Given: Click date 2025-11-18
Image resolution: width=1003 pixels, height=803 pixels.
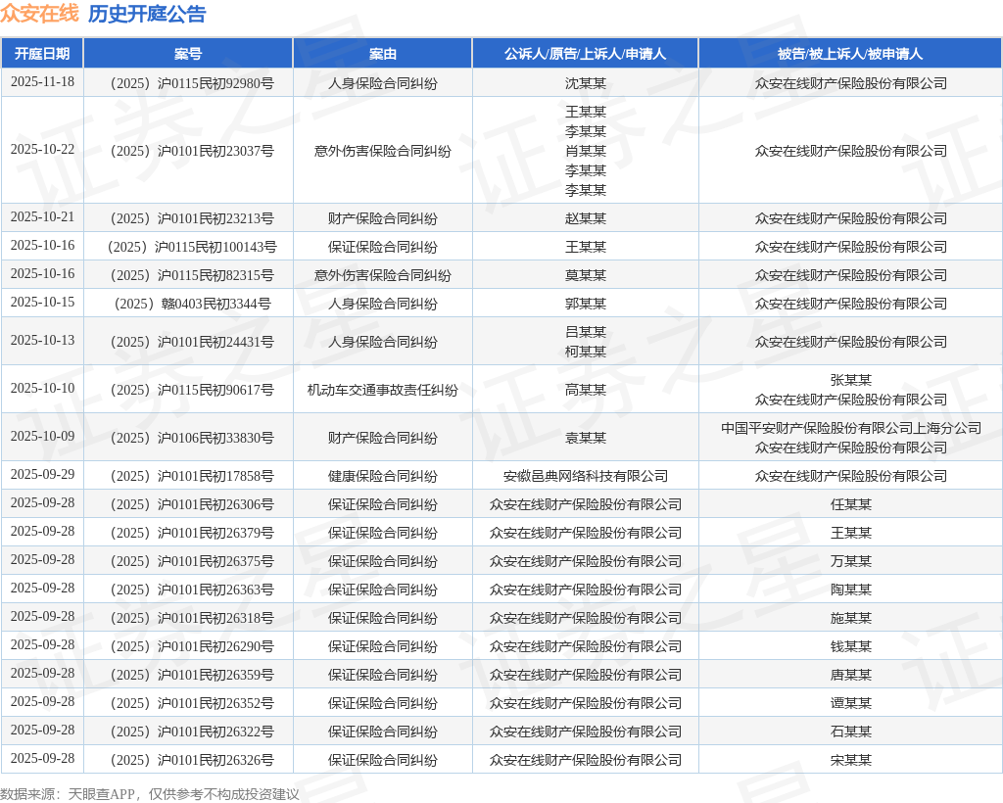Looking at the screenshot, I should (42, 82).
